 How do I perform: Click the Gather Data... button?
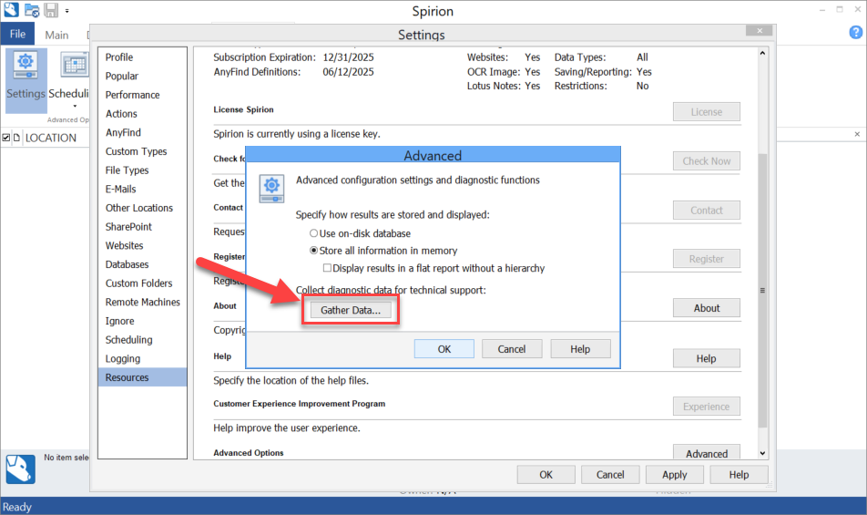pyautogui.click(x=351, y=310)
